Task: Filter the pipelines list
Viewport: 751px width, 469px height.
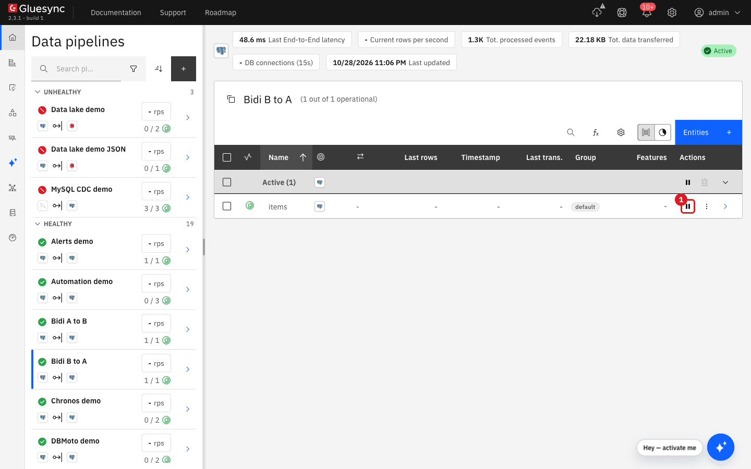Action: [134, 69]
